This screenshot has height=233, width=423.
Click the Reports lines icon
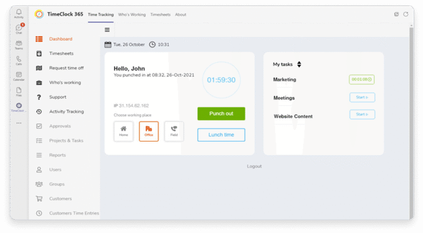(39, 155)
